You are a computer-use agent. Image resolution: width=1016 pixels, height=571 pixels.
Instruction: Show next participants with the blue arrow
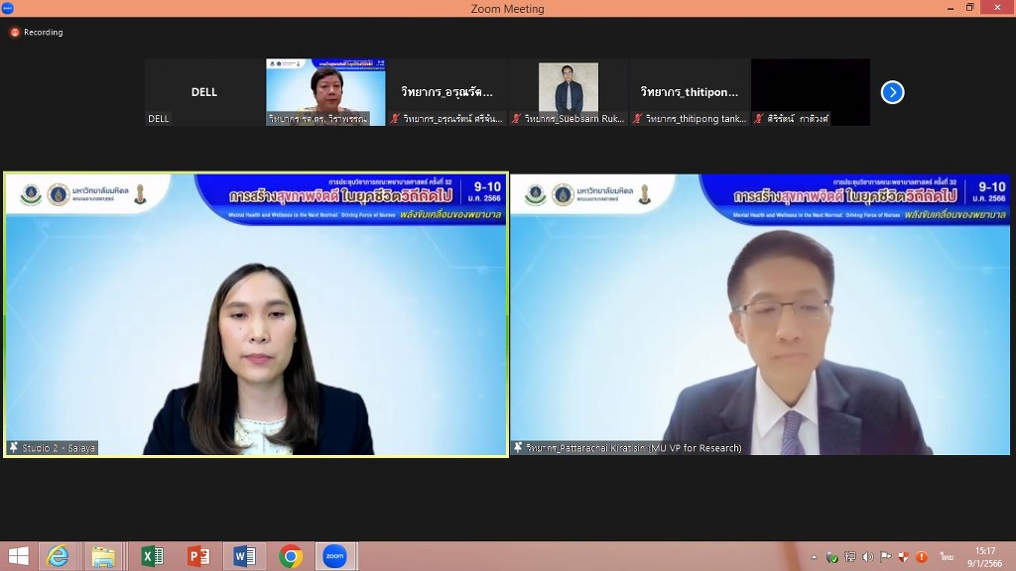892,92
